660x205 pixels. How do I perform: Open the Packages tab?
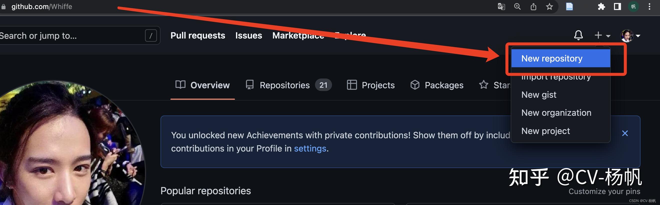tap(436, 85)
